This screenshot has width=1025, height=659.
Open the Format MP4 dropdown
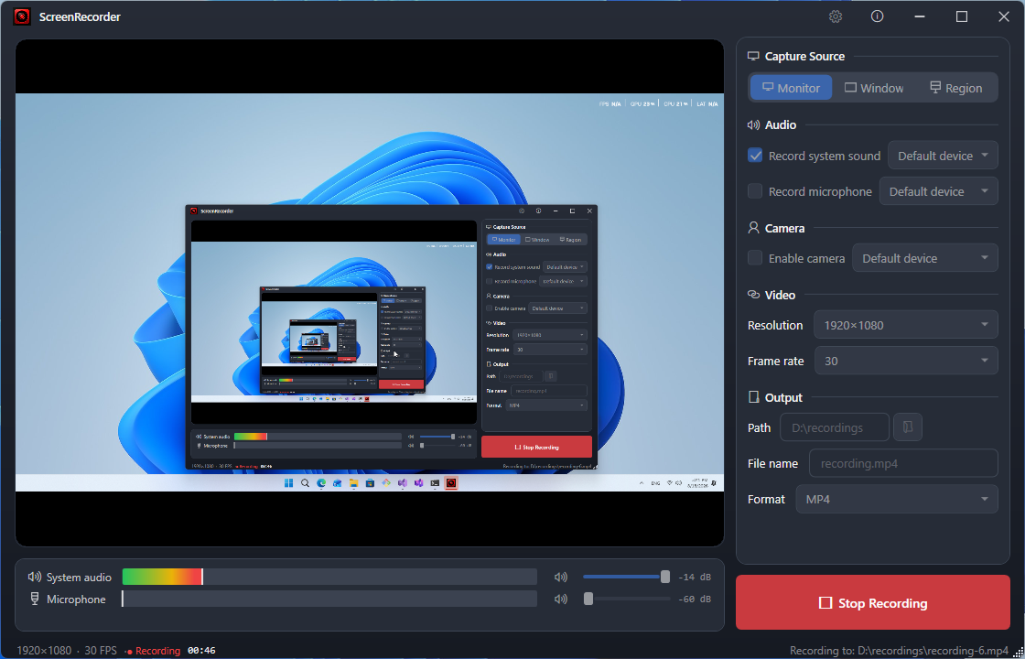tap(897, 499)
